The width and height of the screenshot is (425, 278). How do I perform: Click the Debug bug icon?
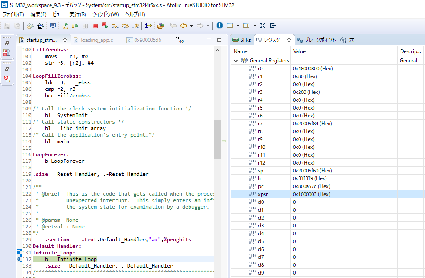pyautogui.click(x=41, y=26)
